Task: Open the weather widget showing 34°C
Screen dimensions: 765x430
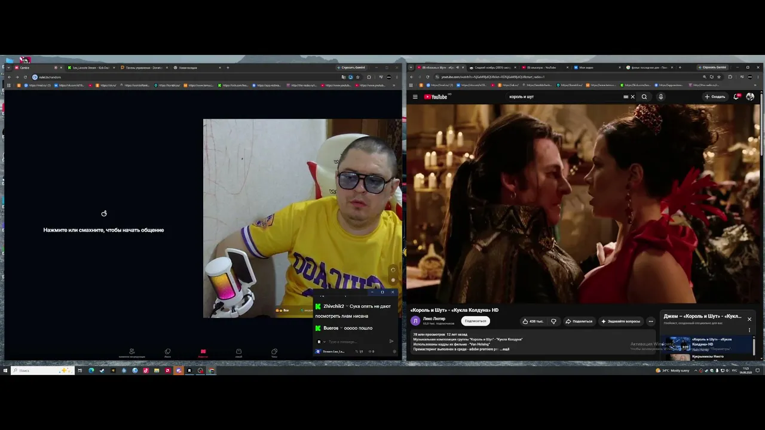Action: 673,370
